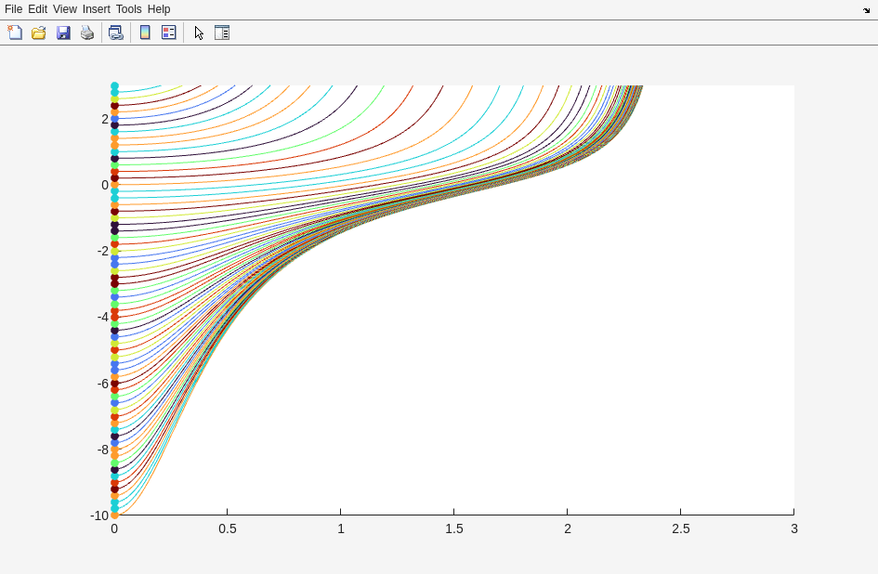The width and height of the screenshot is (878, 574).
Task: Print the figure with the printer icon
Action: coord(87,33)
